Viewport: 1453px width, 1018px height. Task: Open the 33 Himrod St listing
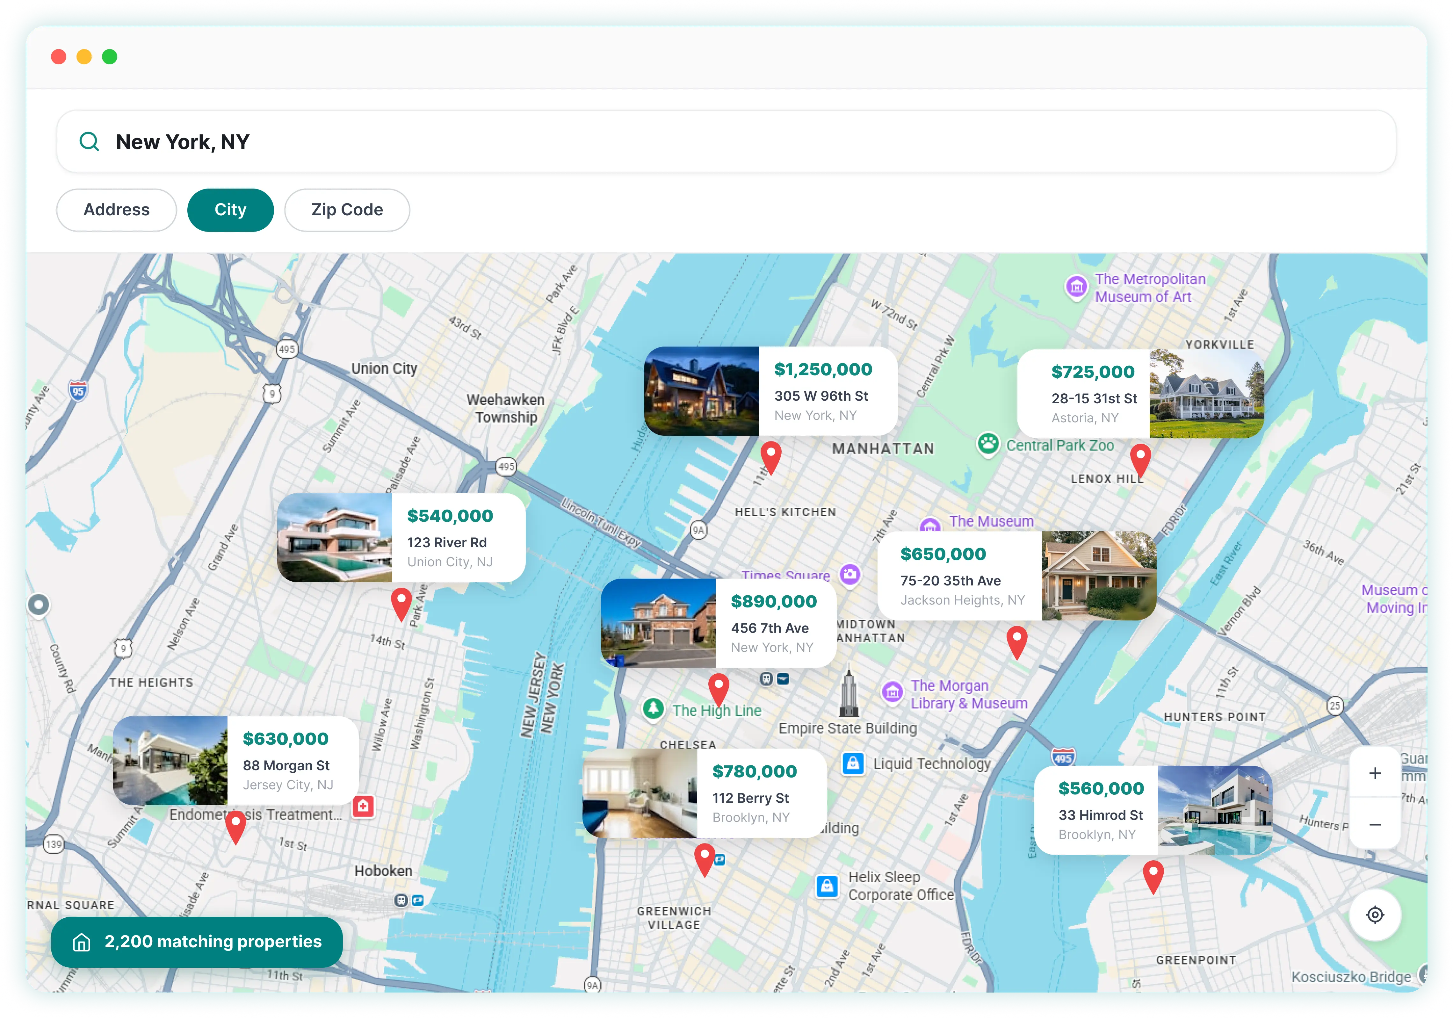coord(1153,810)
